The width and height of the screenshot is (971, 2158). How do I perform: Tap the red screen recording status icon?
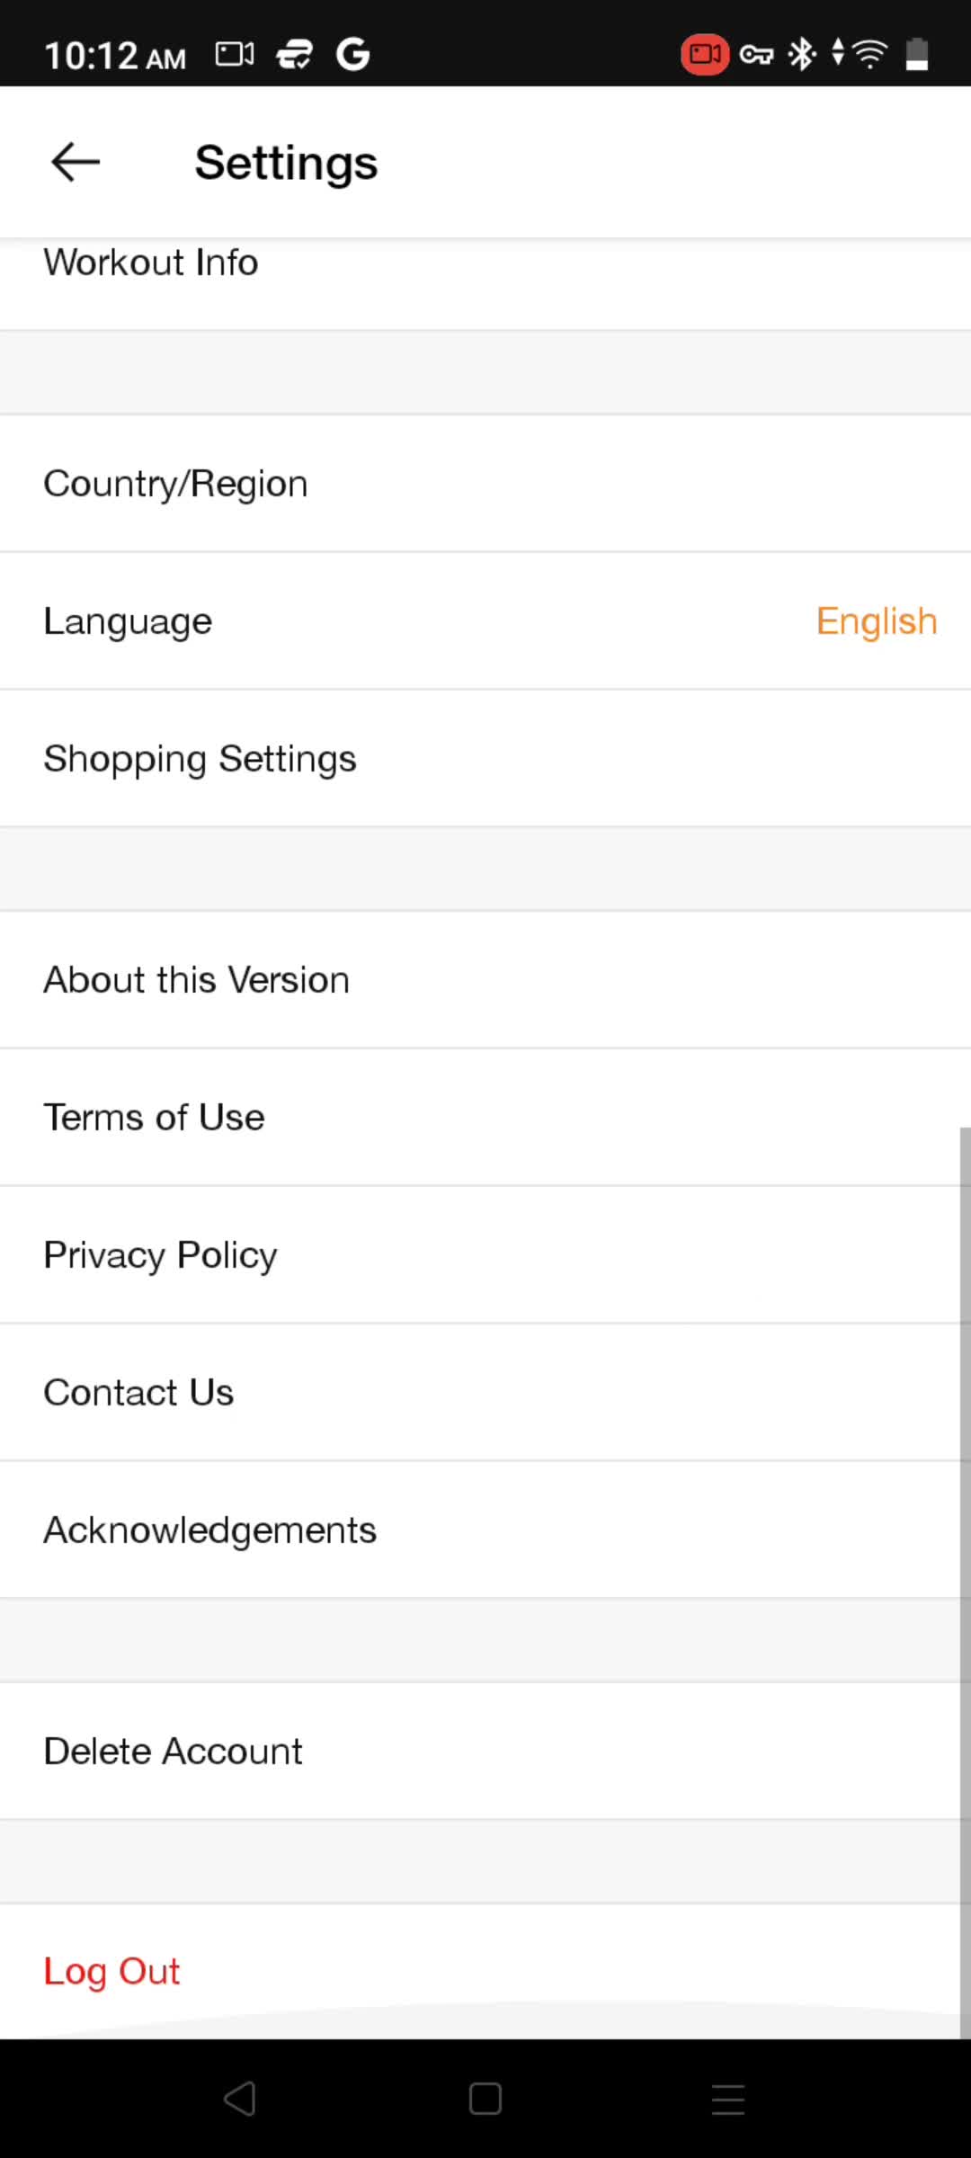[x=705, y=55]
